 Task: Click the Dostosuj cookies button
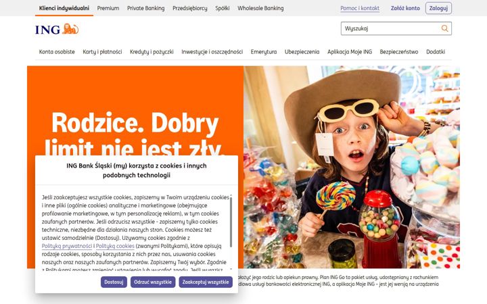[114, 282]
